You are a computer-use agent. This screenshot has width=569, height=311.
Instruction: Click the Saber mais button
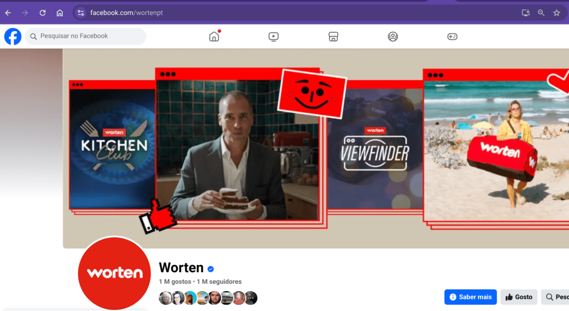(x=470, y=297)
